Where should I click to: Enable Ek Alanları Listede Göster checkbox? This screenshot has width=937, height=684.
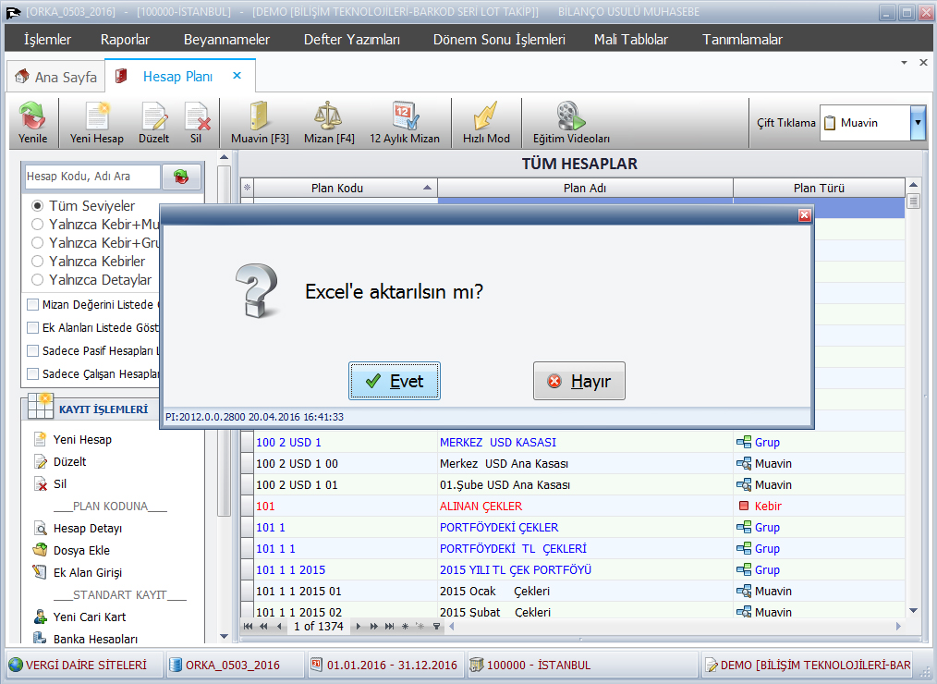point(33,327)
